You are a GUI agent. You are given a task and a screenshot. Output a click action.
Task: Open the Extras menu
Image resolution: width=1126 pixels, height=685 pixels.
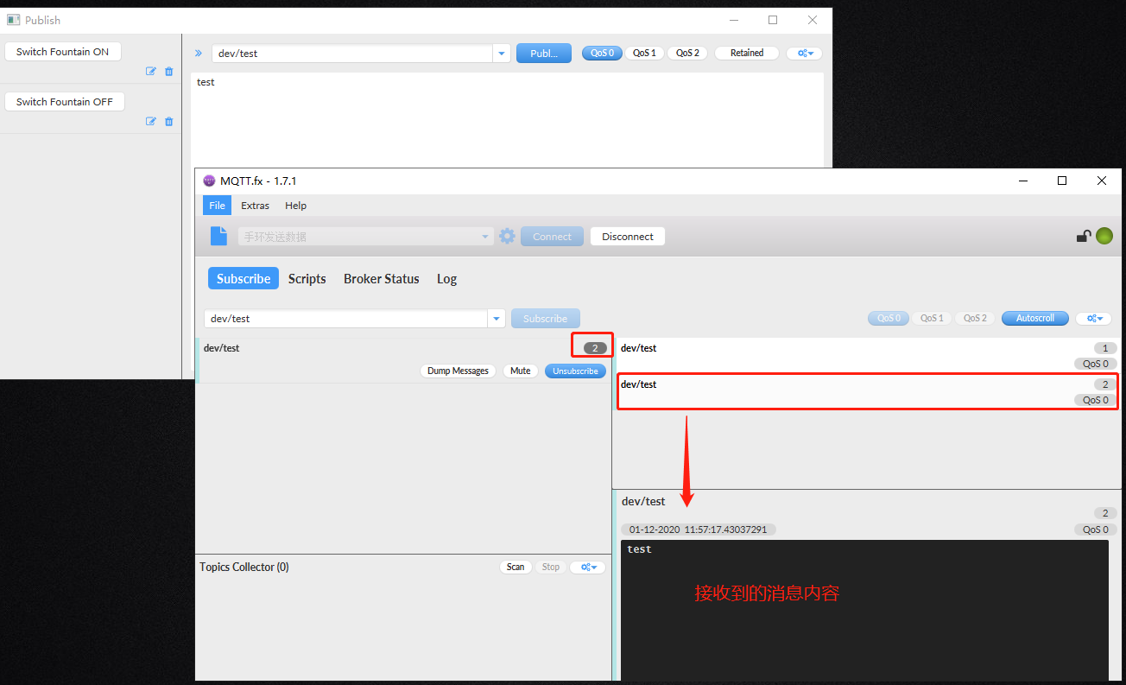point(255,206)
